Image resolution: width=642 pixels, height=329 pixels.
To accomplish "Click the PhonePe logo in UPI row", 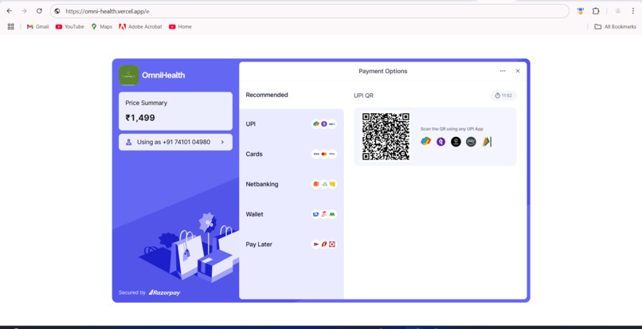I will point(324,123).
